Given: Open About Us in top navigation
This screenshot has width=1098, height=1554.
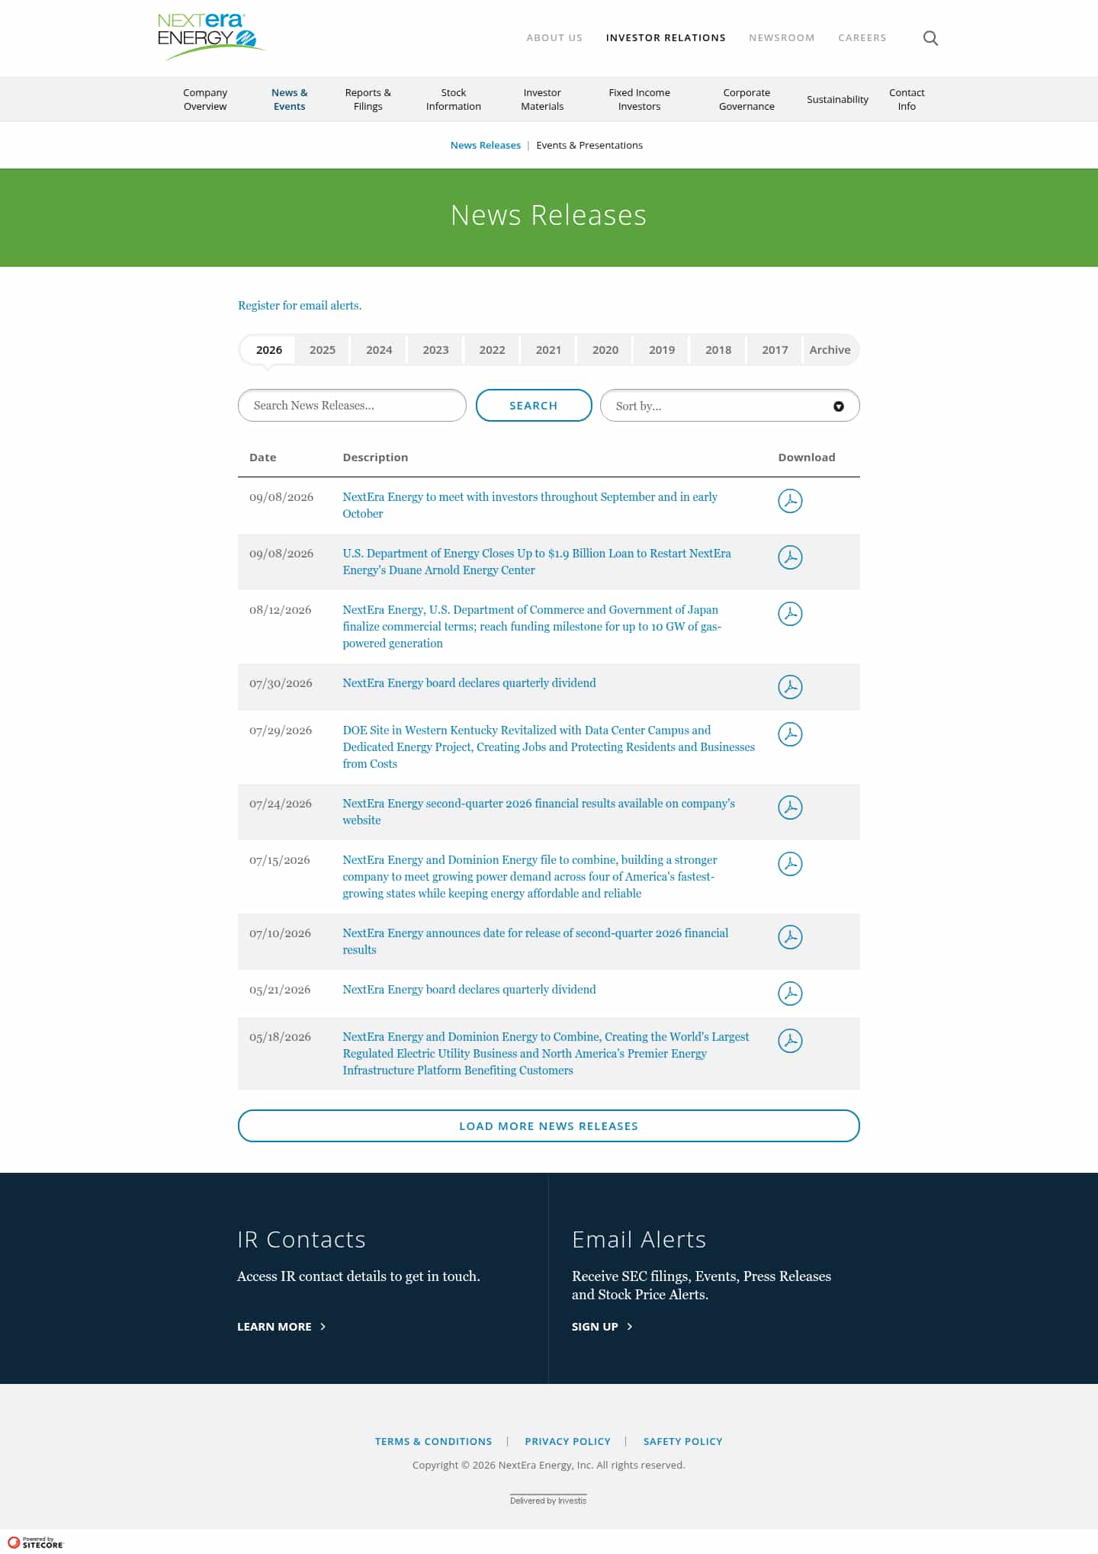Looking at the screenshot, I should click(x=554, y=37).
